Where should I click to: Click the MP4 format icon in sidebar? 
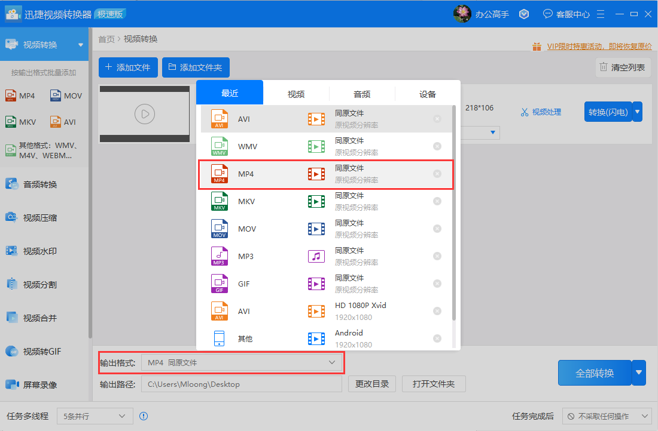click(11, 96)
